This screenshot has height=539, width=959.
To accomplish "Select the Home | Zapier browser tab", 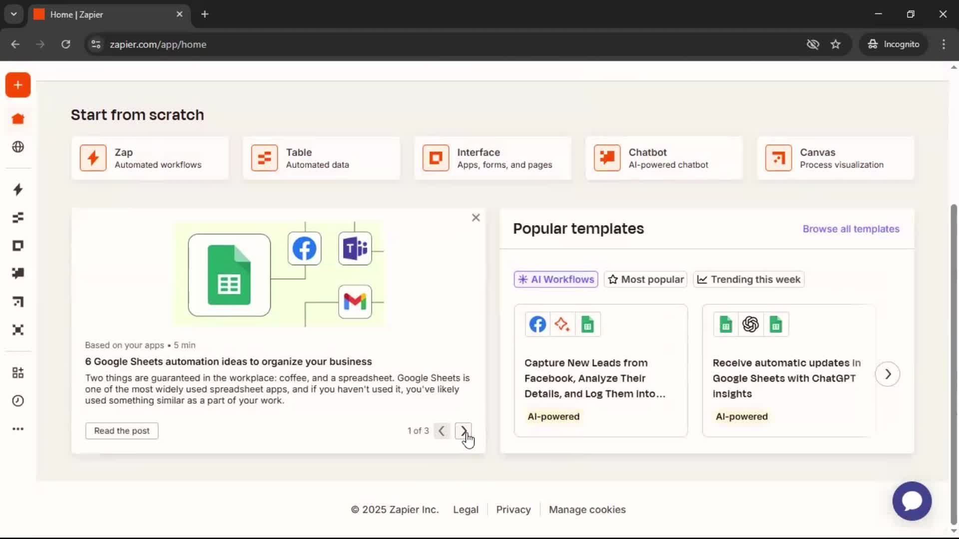I will (x=108, y=14).
